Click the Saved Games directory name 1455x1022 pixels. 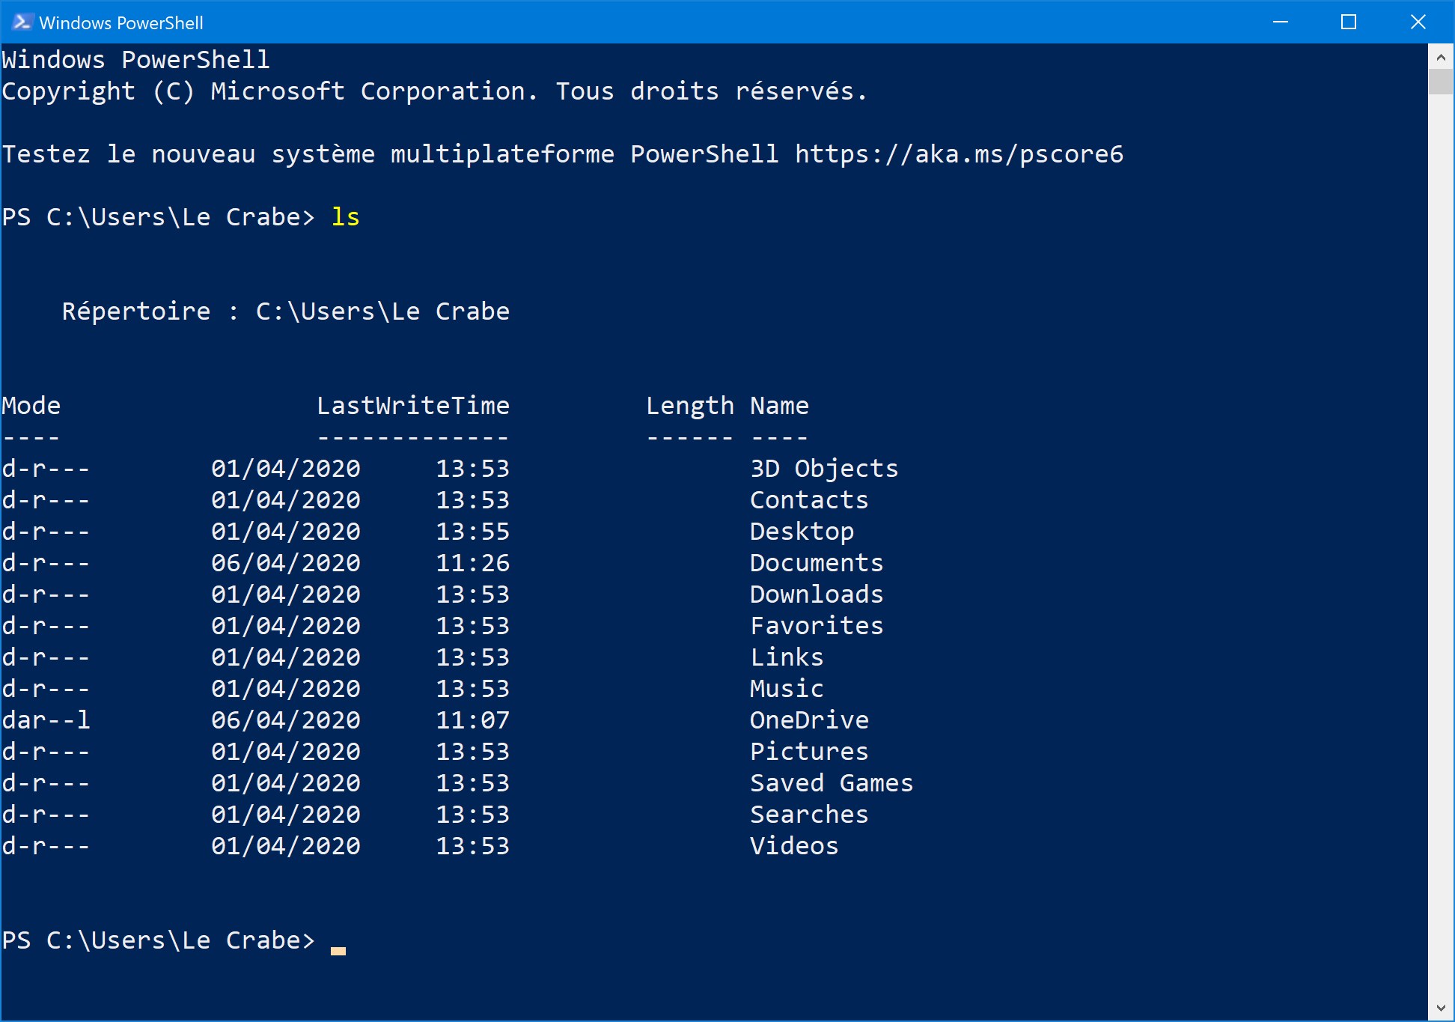831,782
